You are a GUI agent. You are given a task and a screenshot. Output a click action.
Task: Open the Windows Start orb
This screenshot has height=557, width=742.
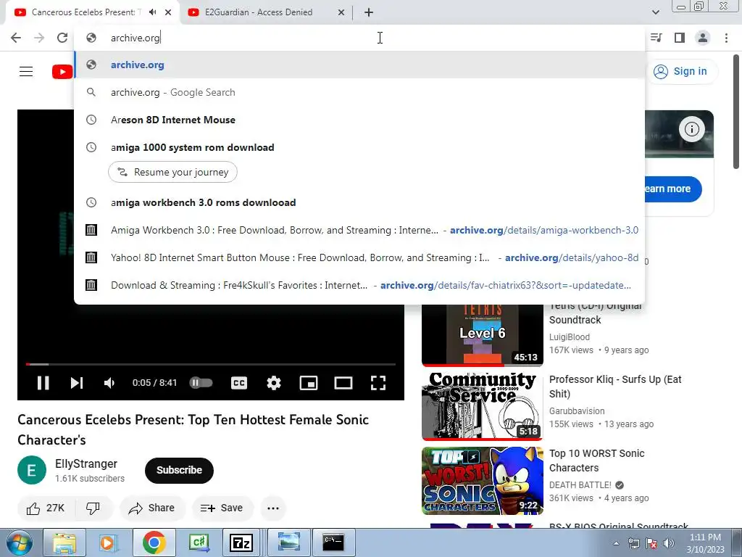(x=19, y=542)
